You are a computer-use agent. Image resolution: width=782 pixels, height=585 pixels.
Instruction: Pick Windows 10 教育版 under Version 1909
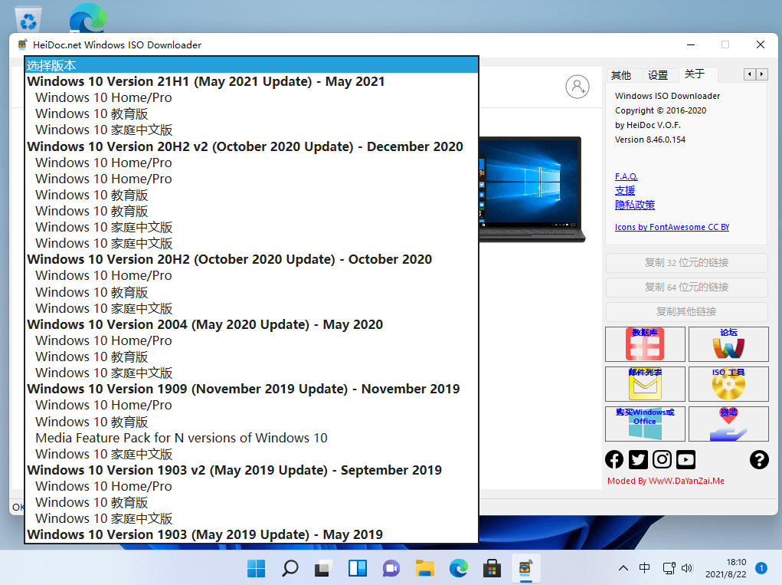click(252, 422)
